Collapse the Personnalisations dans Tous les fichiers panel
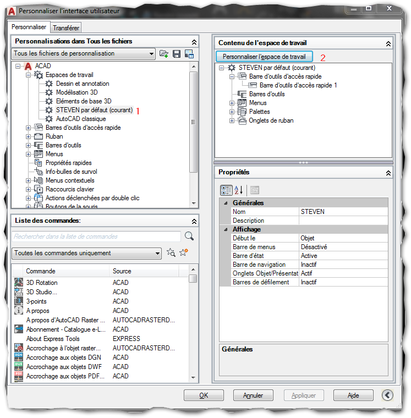This screenshot has width=411, height=418. click(194, 42)
